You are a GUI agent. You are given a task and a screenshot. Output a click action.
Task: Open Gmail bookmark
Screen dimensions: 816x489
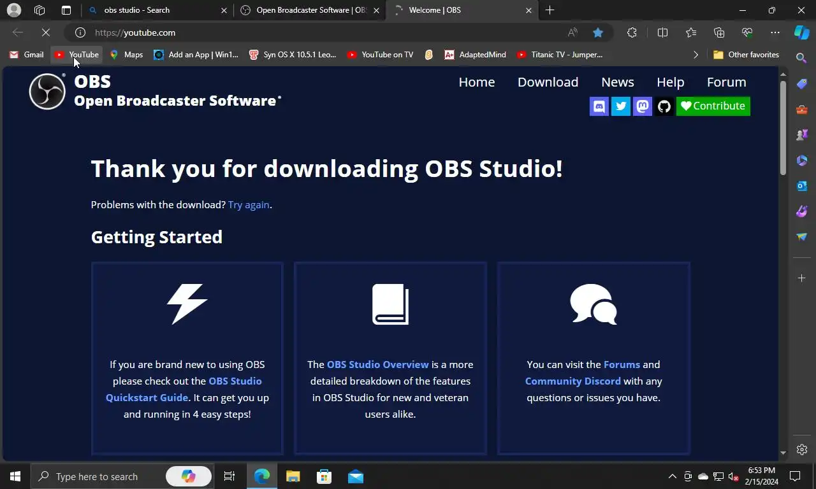pyautogui.click(x=26, y=55)
